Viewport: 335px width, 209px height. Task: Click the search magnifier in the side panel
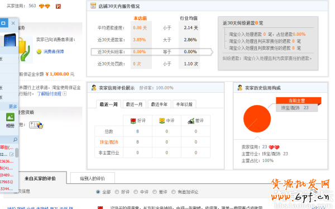tap(15, 140)
